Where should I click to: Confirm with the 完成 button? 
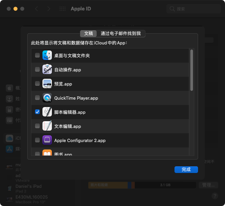pyautogui.click(x=186, y=170)
